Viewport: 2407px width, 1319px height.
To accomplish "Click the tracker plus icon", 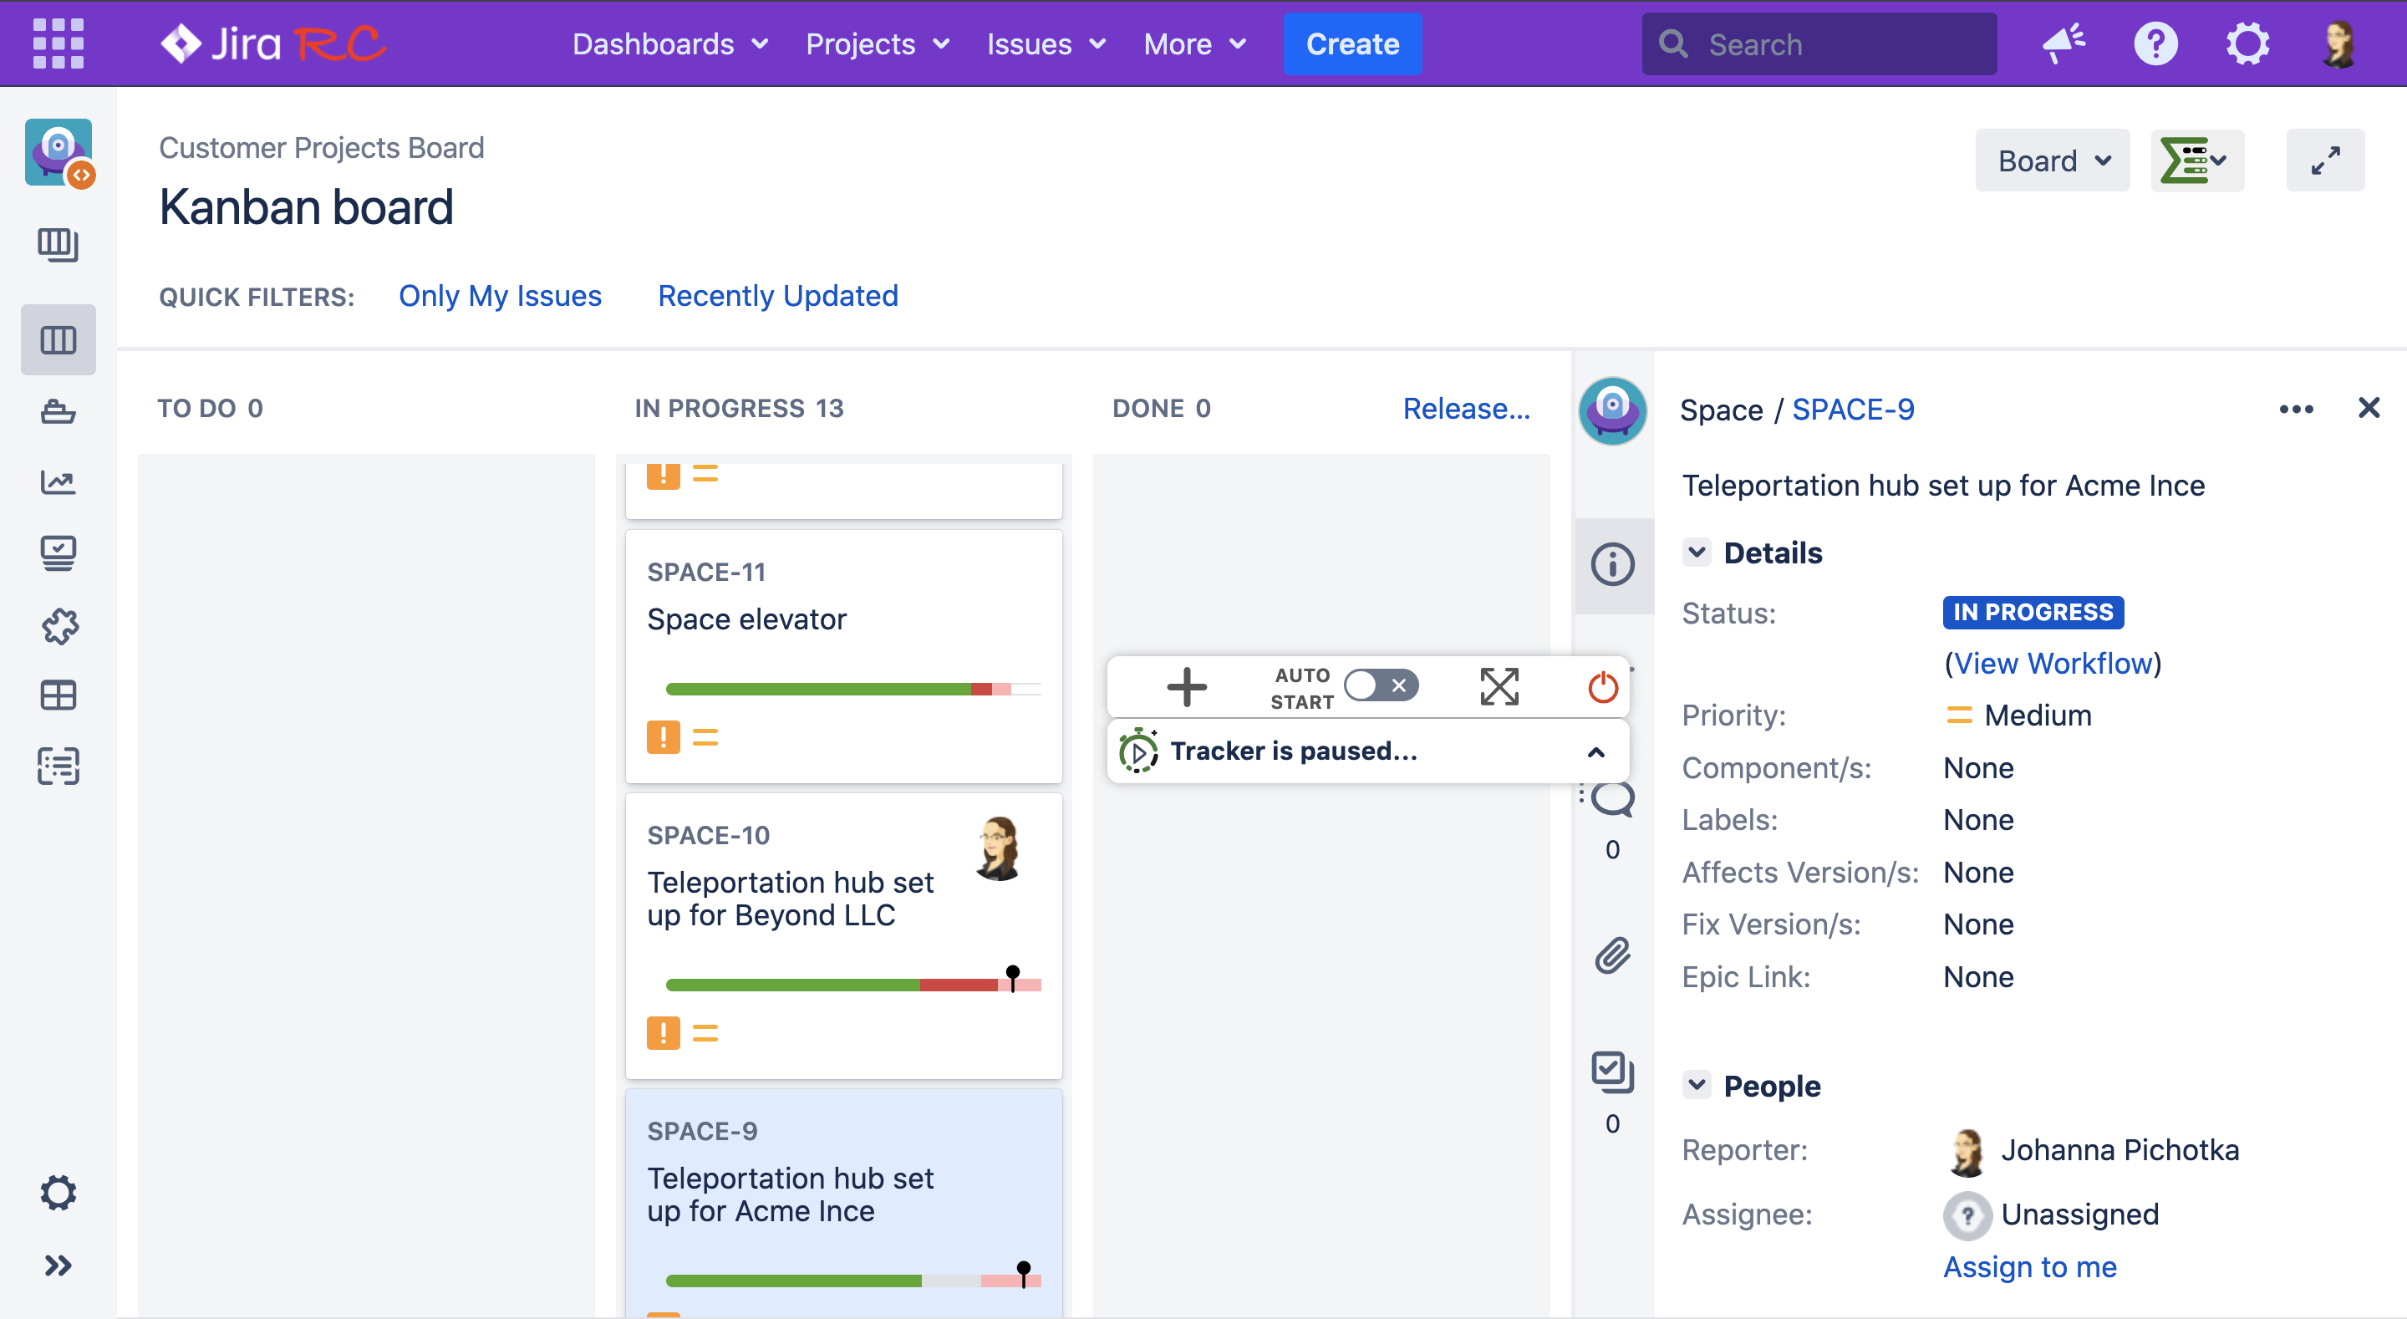I will (1187, 687).
